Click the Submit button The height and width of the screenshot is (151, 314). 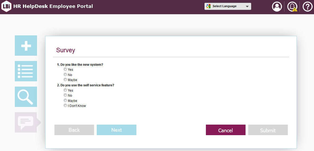click(x=268, y=130)
